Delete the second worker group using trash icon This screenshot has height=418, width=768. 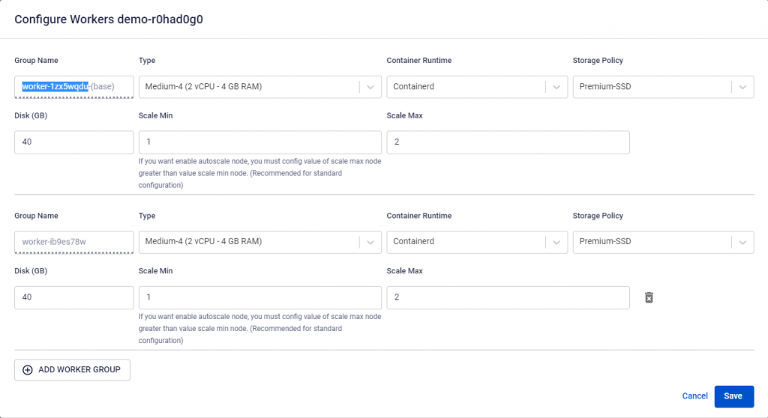pos(649,297)
